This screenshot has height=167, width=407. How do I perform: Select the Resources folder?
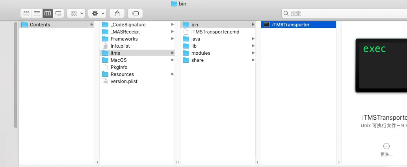137,74
